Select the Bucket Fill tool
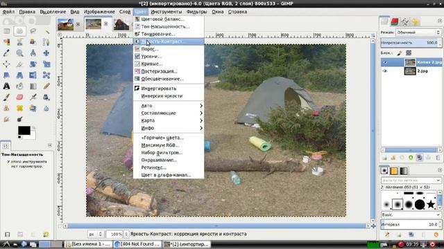The height and width of the screenshot is (249, 444). pyautogui.click(x=19, y=86)
